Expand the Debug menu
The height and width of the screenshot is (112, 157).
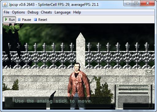click(33, 12)
